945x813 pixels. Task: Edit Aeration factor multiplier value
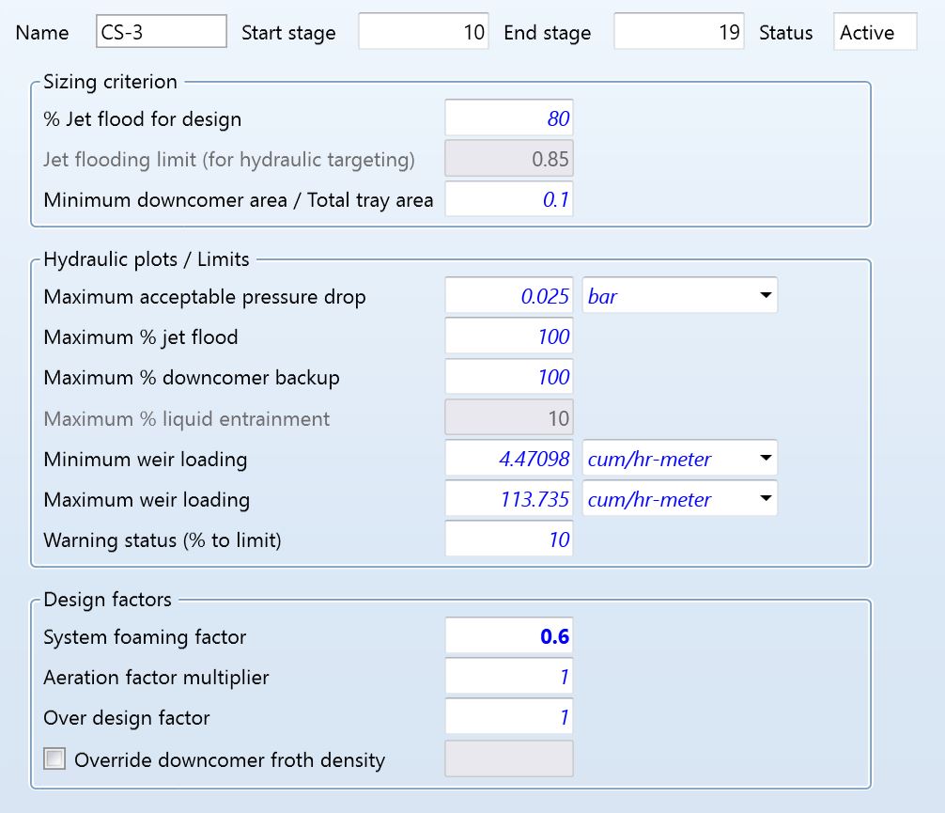[508, 678]
